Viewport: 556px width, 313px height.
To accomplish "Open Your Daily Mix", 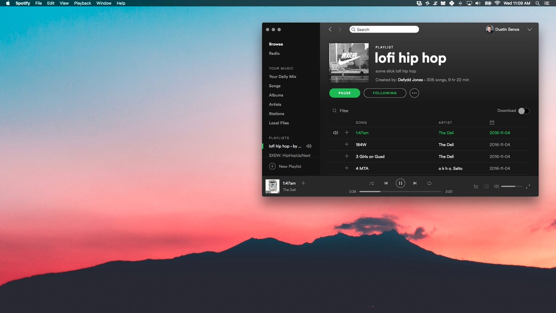I will pyautogui.click(x=283, y=77).
